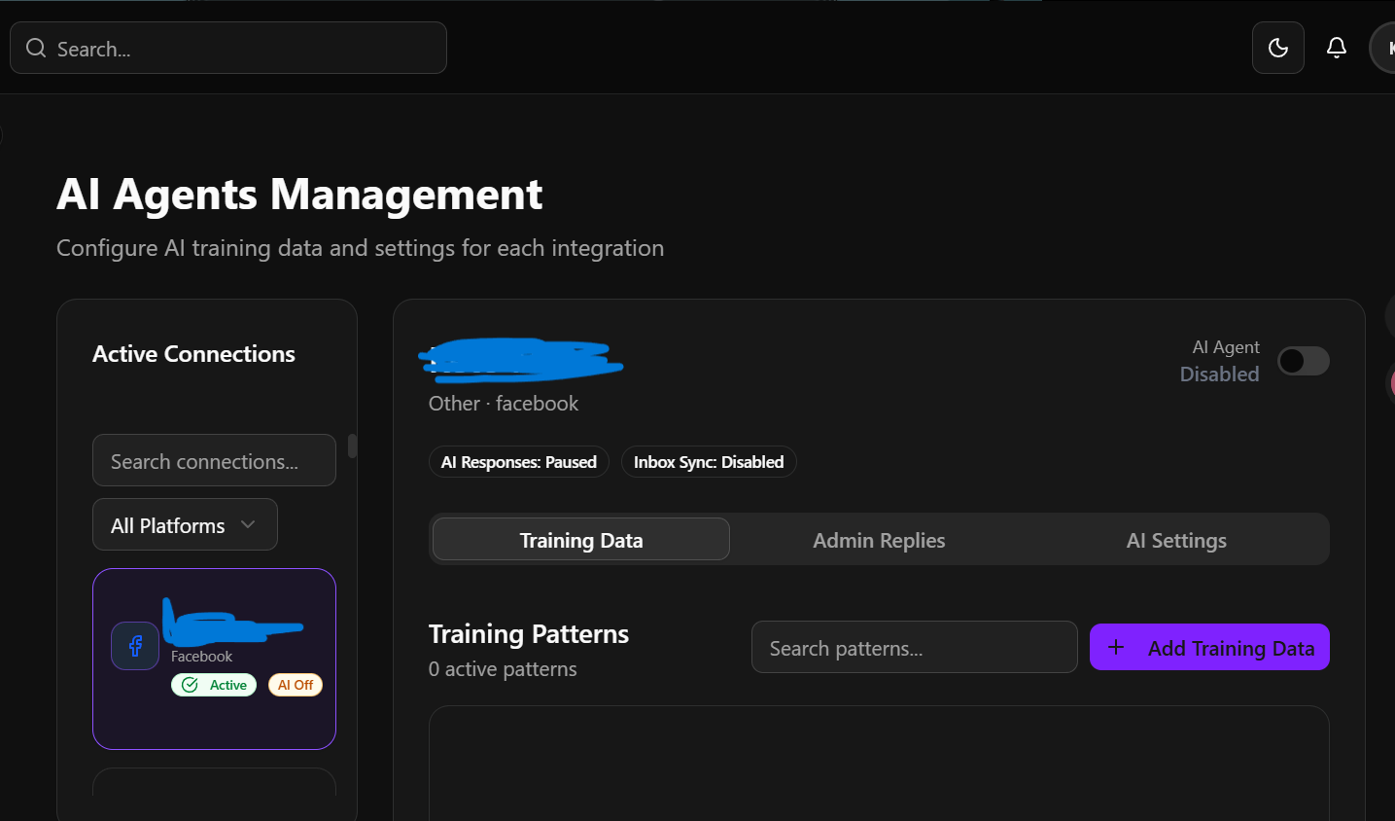Image resolution: width=1395 pixels, height=821 pixels.
Task: Click the '0 active patterns' text
Action: (503, 669)
